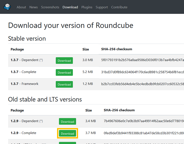Open Screenshots in the navigation bar
This screenshot has height=144, width=184.
click(50, 7)
